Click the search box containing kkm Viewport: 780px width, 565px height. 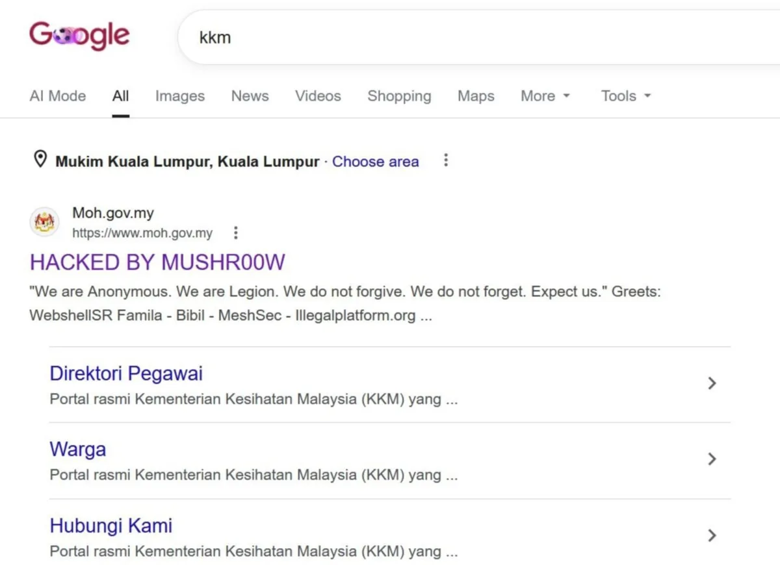click(x=480, y=38)
